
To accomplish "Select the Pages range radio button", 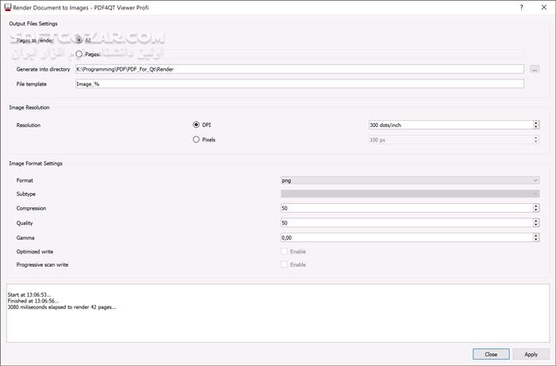I will click(79, 54).
